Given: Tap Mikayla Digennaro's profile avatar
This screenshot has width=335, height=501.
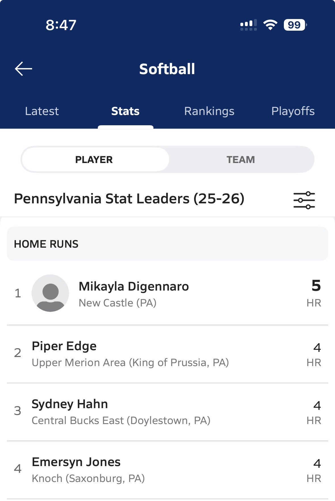Looking at the screenshot, I should [x=50, y=293].
